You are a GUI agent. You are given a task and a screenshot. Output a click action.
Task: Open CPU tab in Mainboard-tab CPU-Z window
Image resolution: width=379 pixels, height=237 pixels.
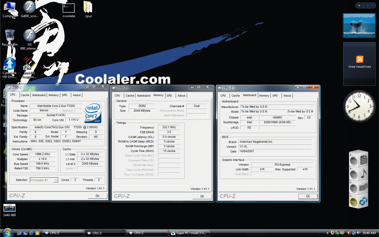pos(223,96)
